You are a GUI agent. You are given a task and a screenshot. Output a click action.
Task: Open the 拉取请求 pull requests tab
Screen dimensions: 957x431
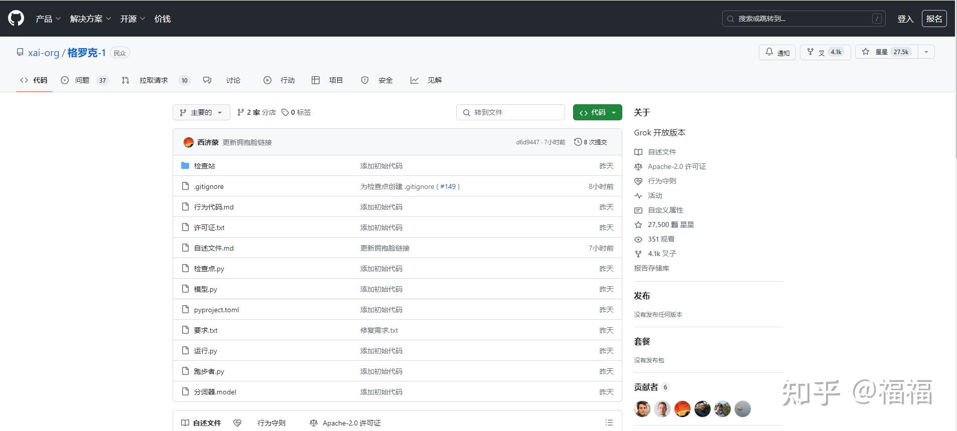tap(156, 80)
